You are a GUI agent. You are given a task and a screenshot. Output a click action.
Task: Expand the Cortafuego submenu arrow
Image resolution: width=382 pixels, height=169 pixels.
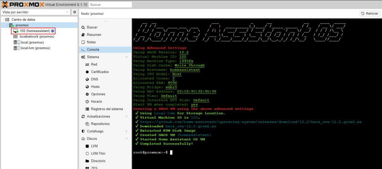(126, 131)
